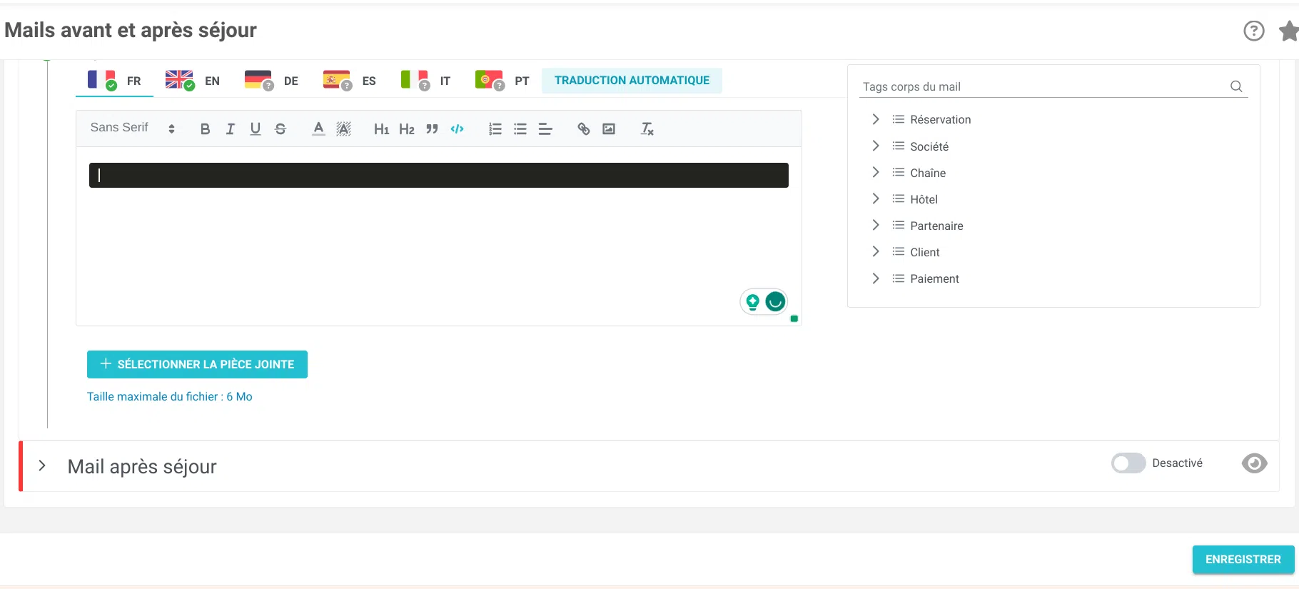Switch to the IT language tab
Screen dimensions: 1299x589
coord(426,81)
